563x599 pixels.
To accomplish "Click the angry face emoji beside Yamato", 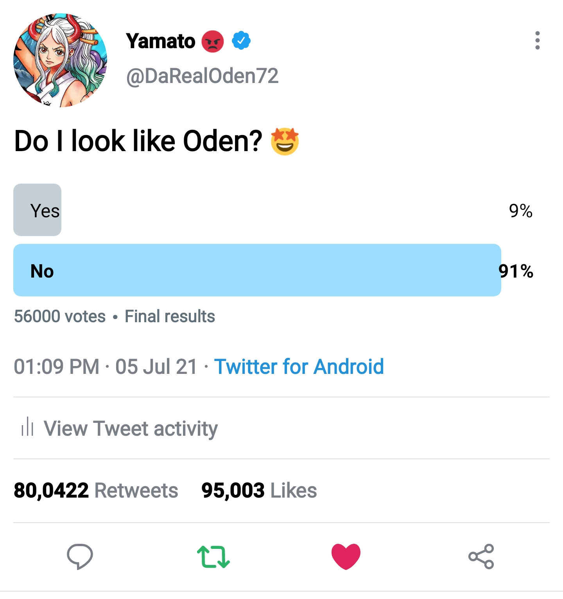I will [x=213, y=41].
